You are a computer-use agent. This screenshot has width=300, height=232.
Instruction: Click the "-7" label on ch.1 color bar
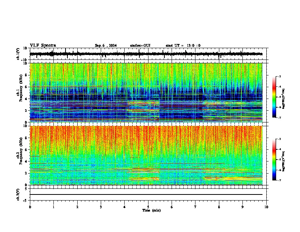click(x=280, y=118)
